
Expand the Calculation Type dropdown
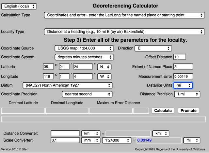(x=124, y=15)
